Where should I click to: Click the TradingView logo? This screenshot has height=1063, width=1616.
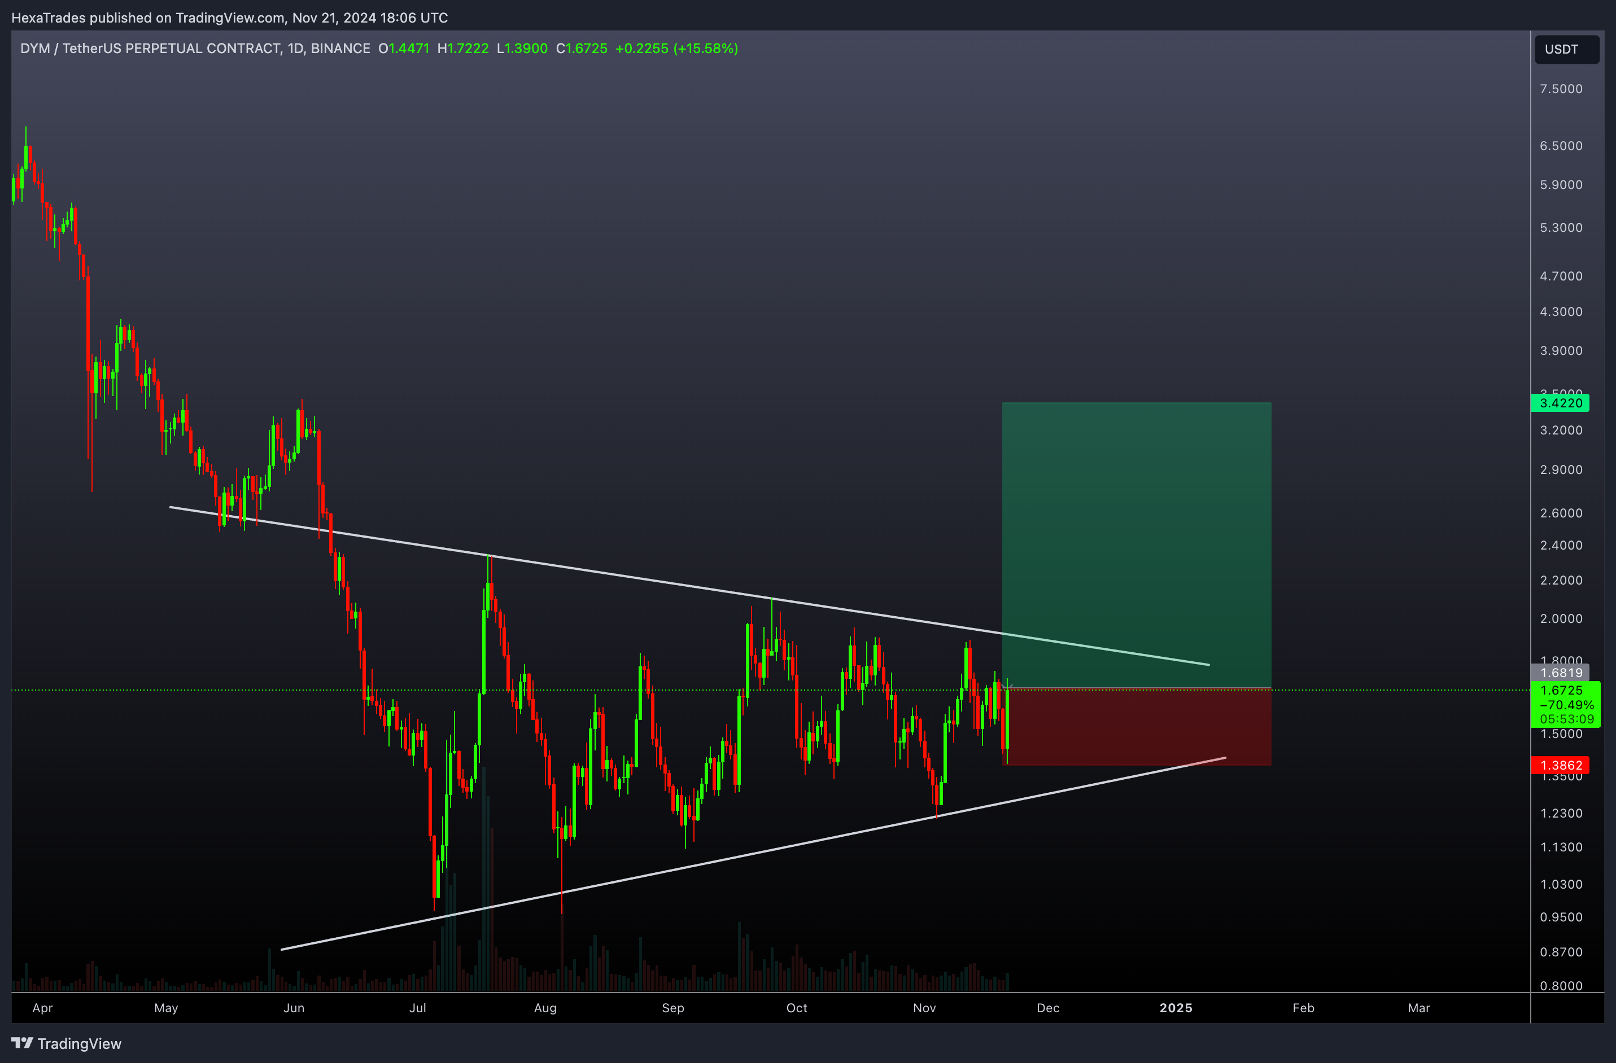[67, 1043]
